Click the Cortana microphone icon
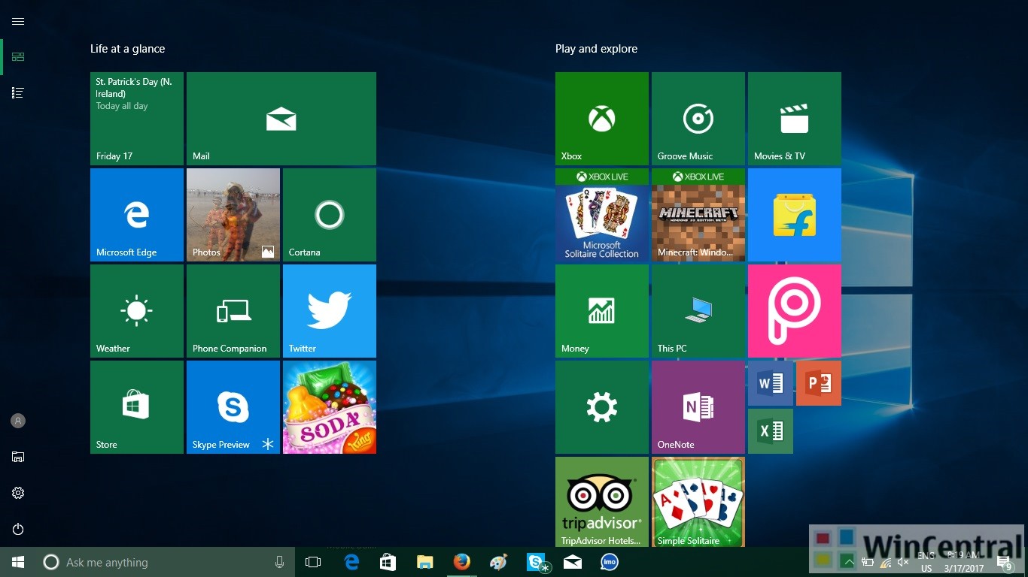The width and height of the screenshot is (1028, 577). [279, 562]
